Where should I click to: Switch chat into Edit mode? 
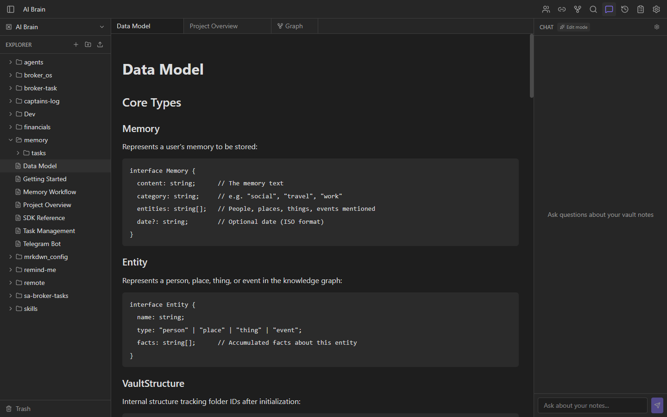pyautogui.click(x=573, y=27)
